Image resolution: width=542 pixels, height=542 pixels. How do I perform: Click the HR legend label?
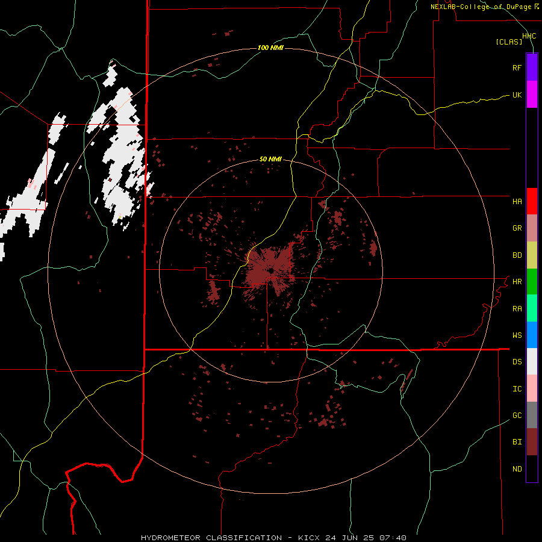click(517, 282)
